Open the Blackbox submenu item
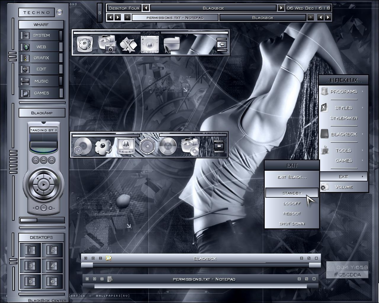Screen dimensions: 379x303 [343, 134]
